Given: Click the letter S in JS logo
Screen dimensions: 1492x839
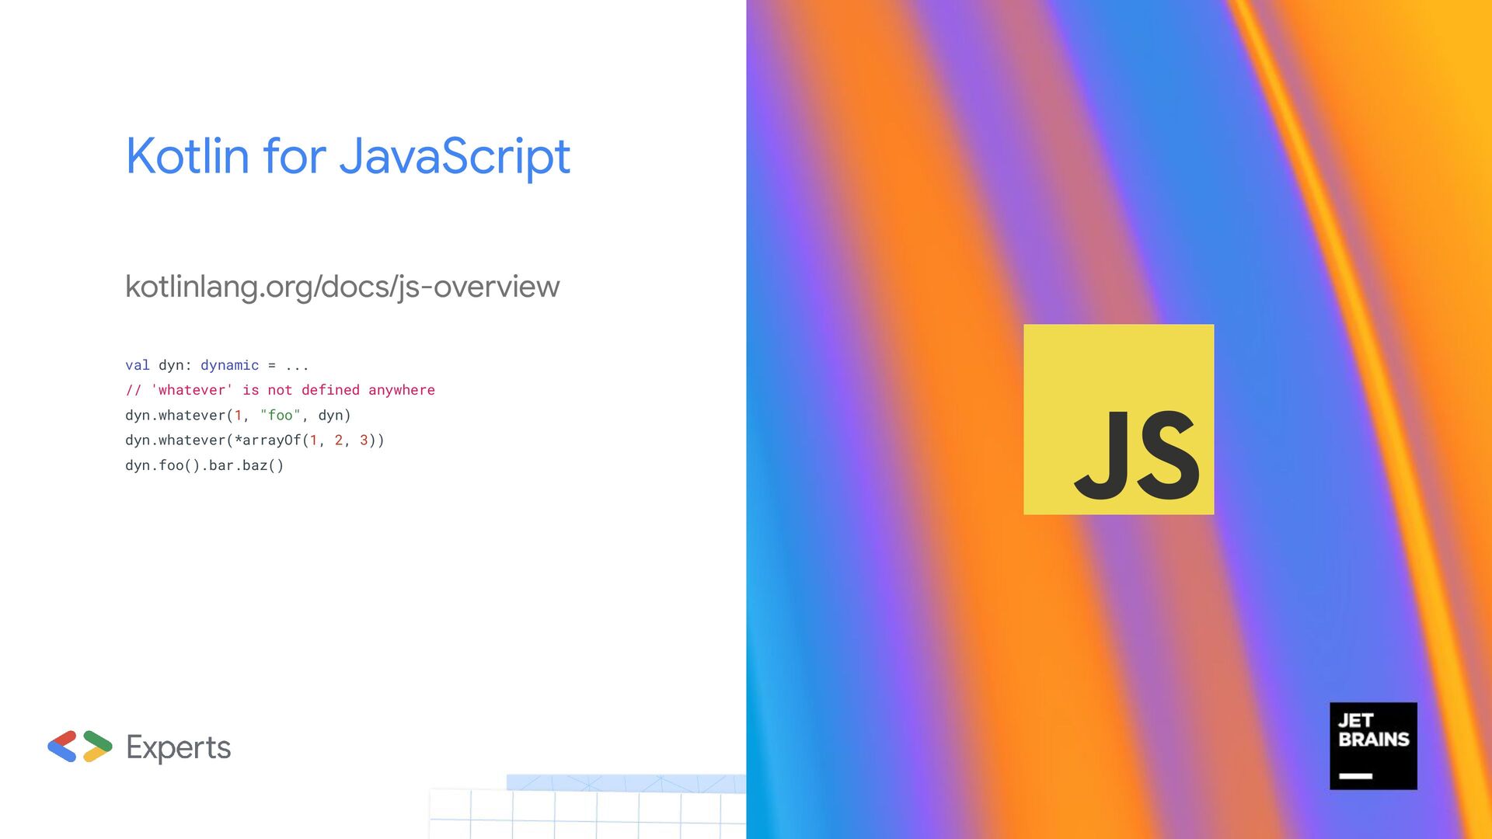Looking at the screenshot, I should [1168, 456].
